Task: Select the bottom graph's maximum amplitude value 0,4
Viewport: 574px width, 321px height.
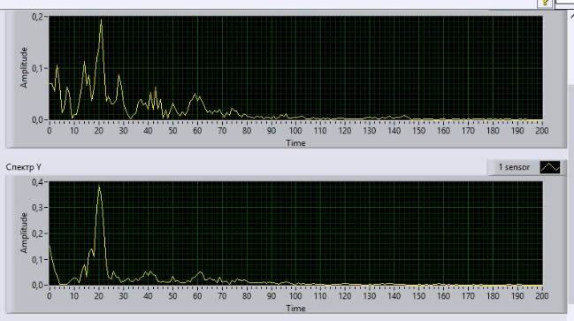Action: coord(37,182)
